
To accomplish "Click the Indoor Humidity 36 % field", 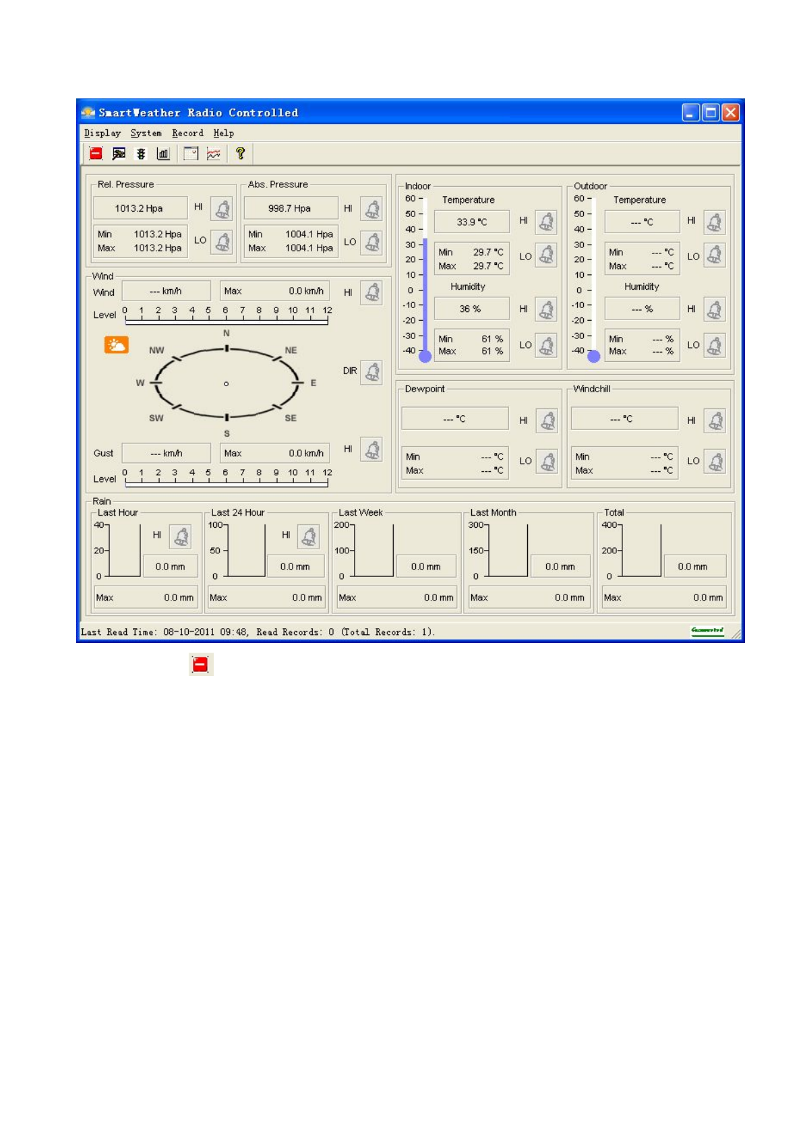I will [472, 309].
